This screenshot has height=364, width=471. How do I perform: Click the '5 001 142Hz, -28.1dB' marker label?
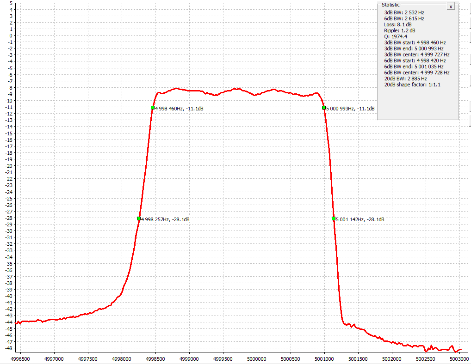point(360,219)
